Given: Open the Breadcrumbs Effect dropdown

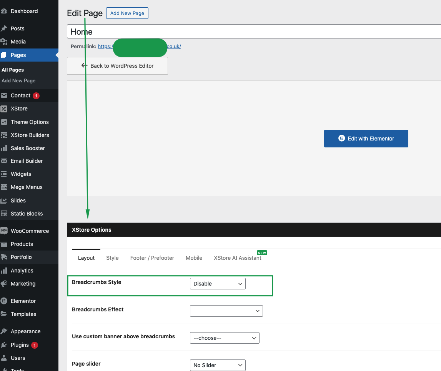Looking at the screenshot, I should 226,311.
